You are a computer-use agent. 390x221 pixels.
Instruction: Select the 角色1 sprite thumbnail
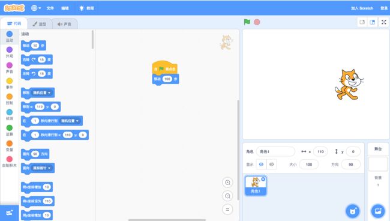tap(256, 186)
